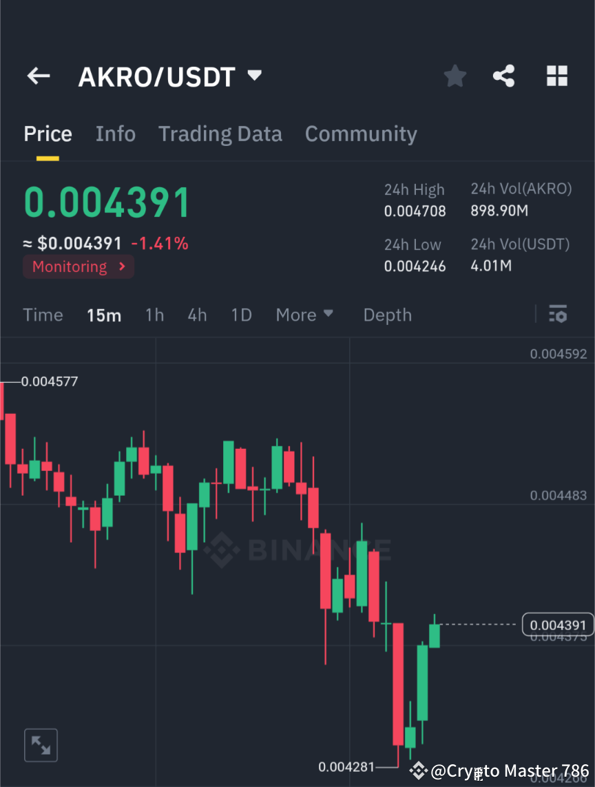Open the Info section
This screenshot has height=787, width=595.
[x=115, y=134]
